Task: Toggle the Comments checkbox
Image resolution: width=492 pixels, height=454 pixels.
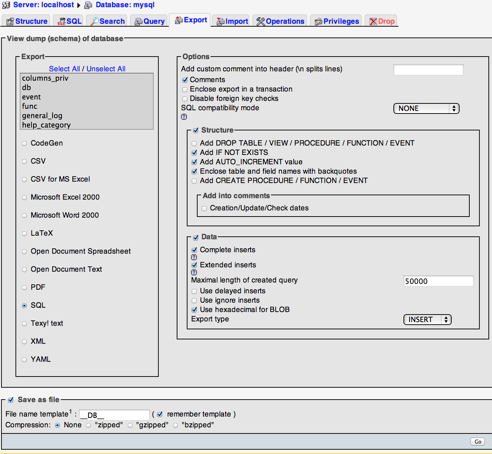Action: [185, 80]
